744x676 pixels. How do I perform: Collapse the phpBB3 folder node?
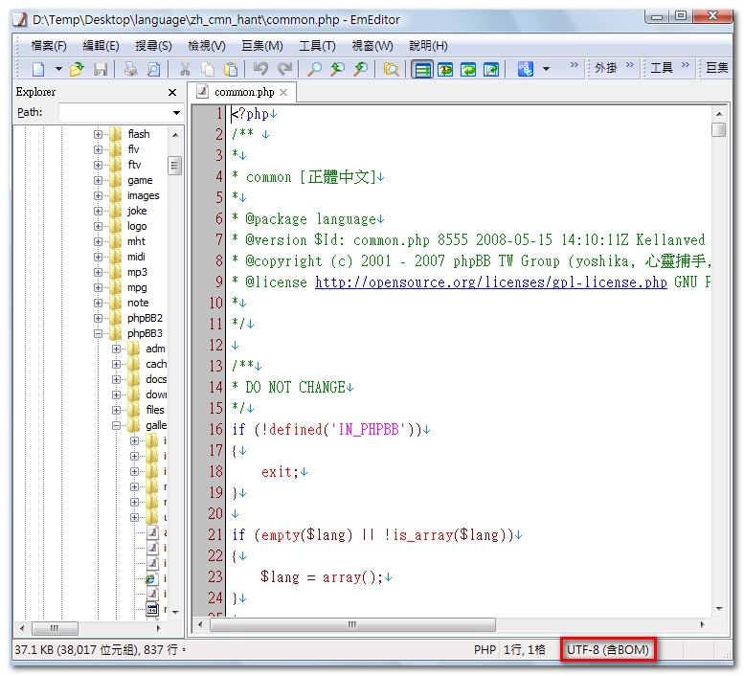pos(98,333)
